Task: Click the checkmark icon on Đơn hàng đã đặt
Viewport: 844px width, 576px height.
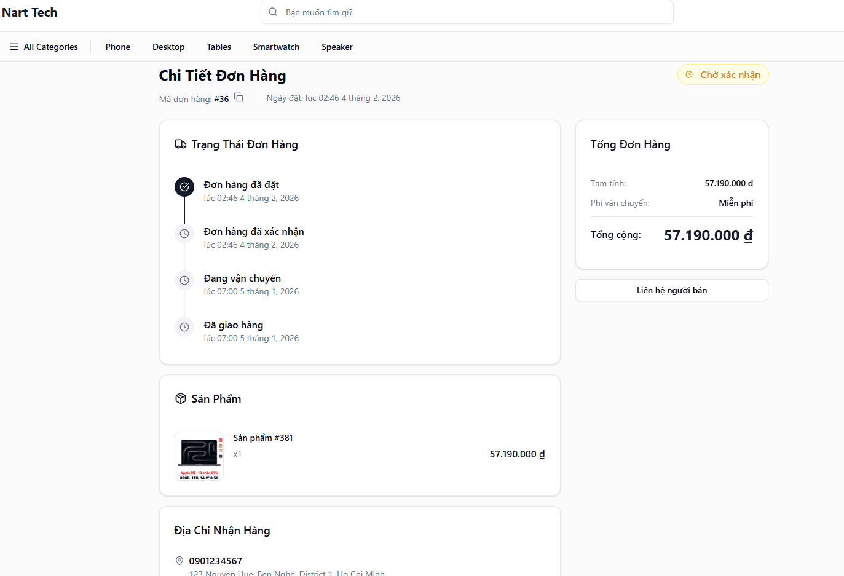Action: pyautogui.click(x=184, y=186)
